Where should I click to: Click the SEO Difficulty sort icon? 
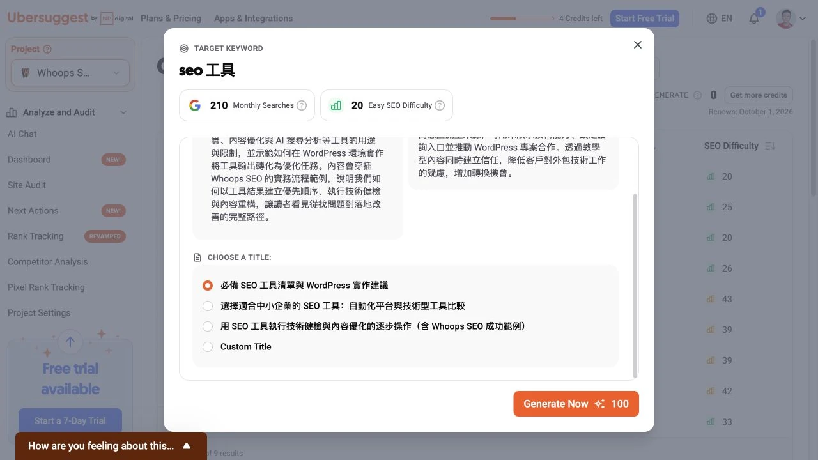tap(770, 146)
